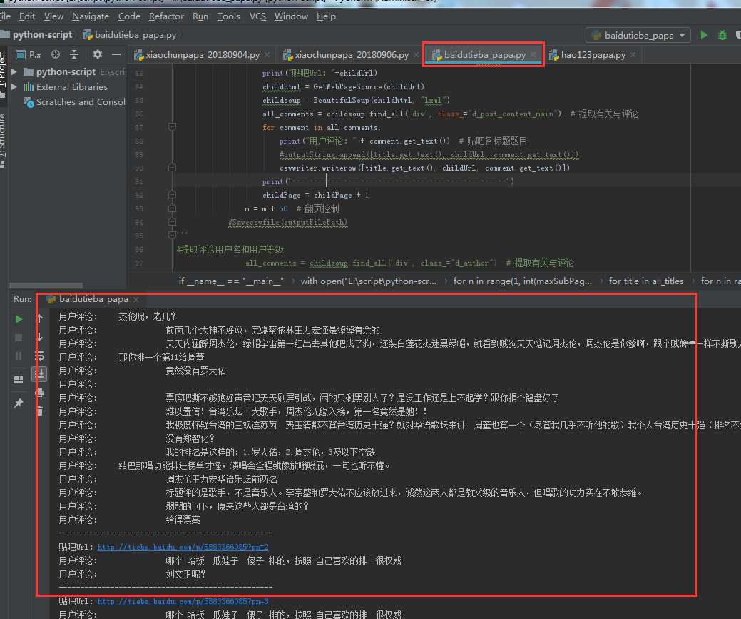The image size is (741, 619).
Task: Expand the External Libraries node
Action: (x=14, y=87)
